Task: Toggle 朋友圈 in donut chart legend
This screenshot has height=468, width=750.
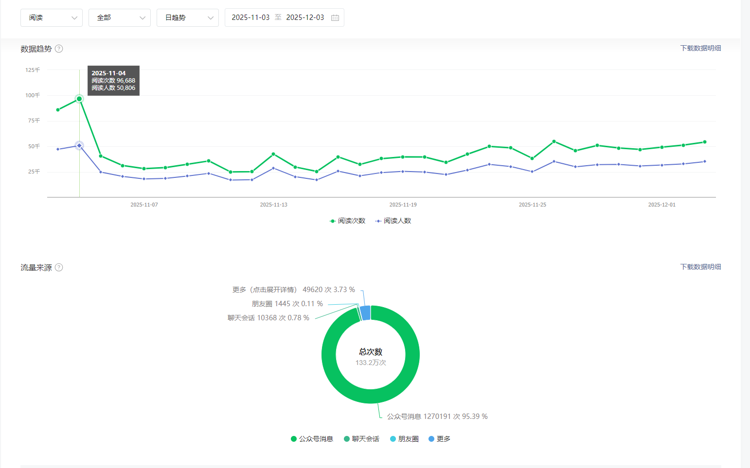Action: (404, 439)
